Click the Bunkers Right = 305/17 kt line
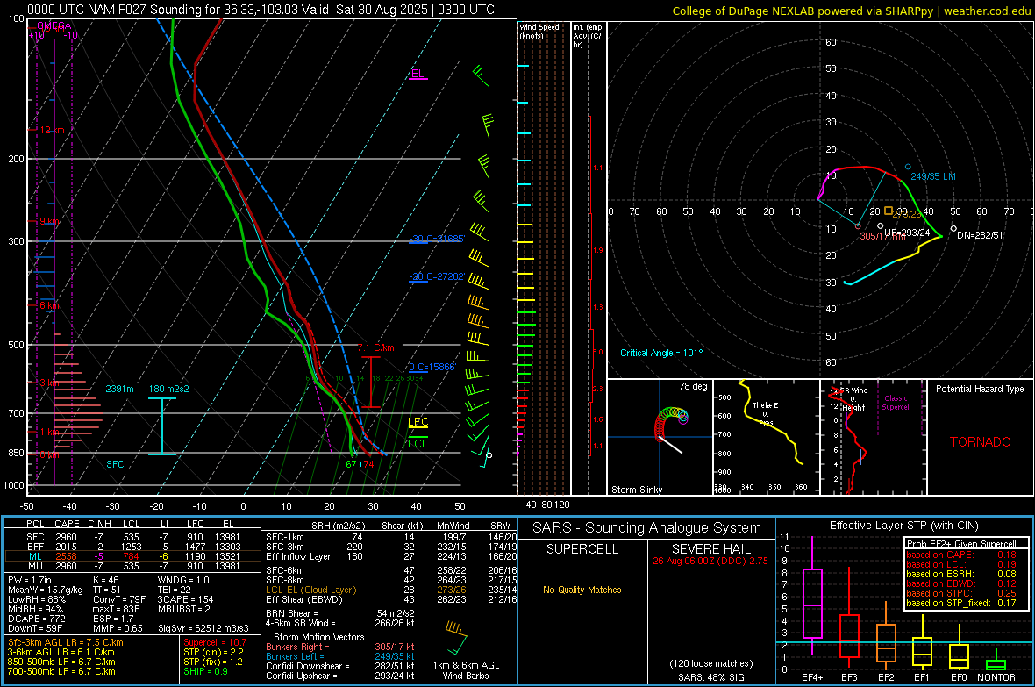The image size is (1035, 687). pyautogui.click(x=340, y=647)
